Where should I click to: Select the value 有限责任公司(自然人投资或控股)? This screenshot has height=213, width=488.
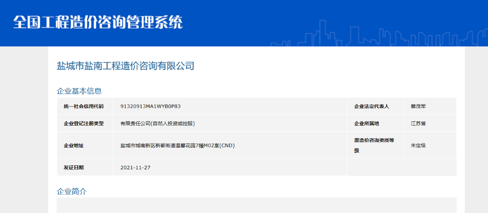[x=158, y=123]
